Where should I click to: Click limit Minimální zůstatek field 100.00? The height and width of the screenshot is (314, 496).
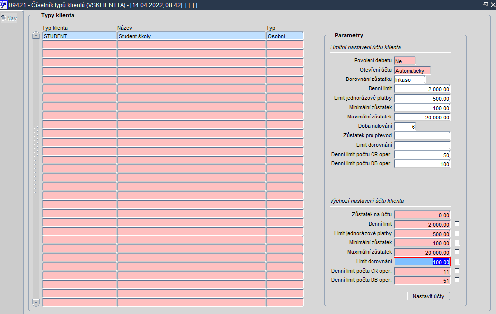422,108
